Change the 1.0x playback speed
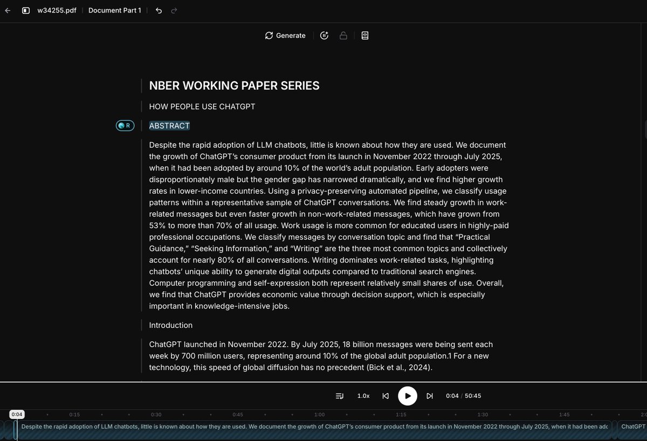 click(x=363, y=396)
